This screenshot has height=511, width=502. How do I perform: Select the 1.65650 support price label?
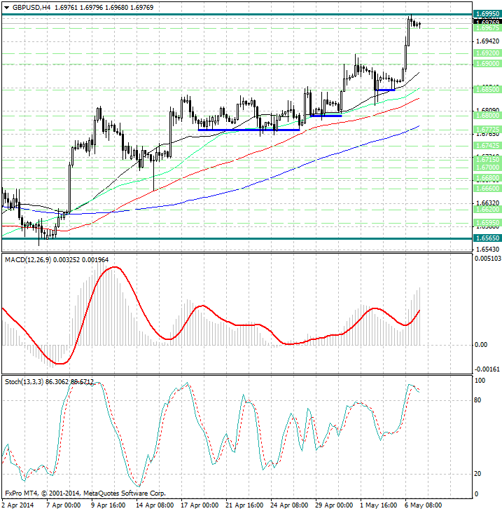487,238
